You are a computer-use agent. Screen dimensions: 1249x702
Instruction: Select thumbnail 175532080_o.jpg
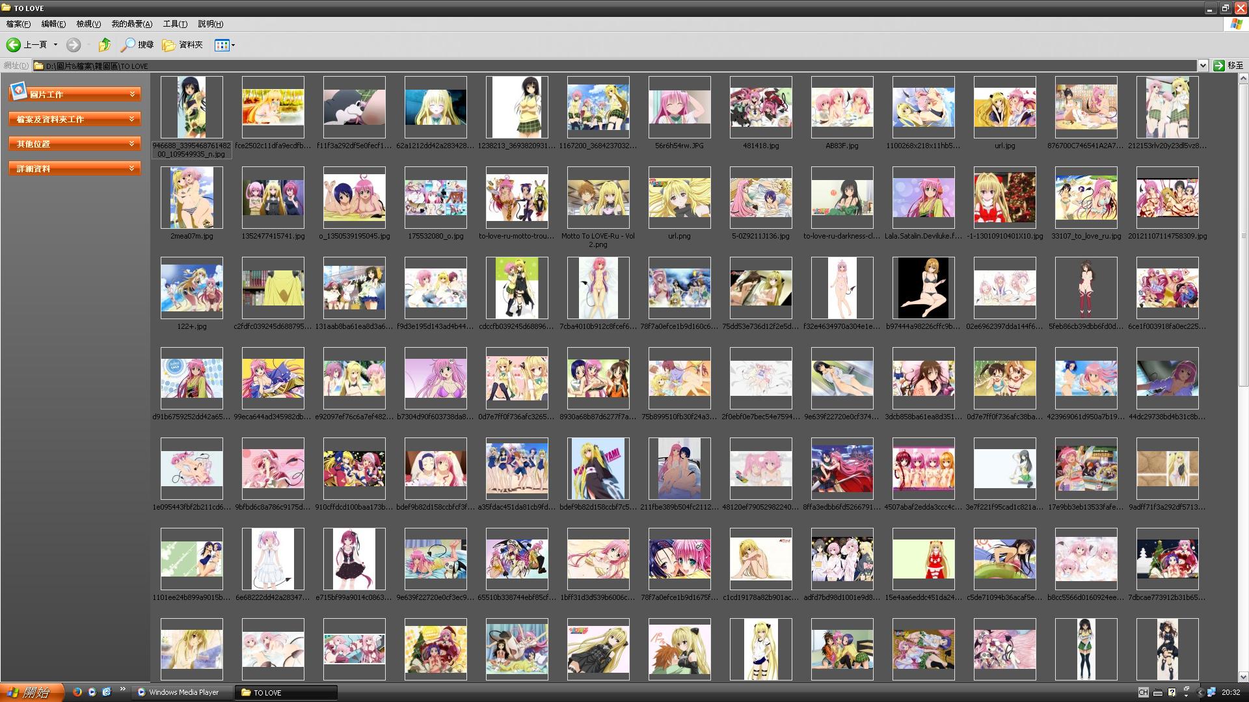436,198
